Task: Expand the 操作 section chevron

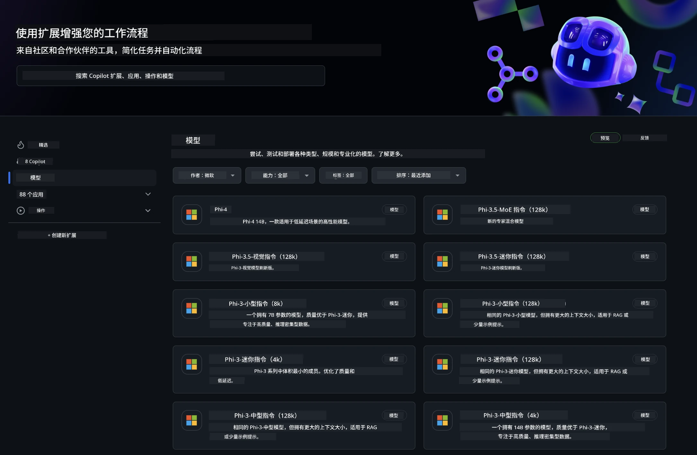Action: pos(148,210)
